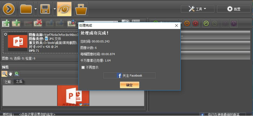
Task: Select the third action bar in list
Action: (x=215, y=55)
